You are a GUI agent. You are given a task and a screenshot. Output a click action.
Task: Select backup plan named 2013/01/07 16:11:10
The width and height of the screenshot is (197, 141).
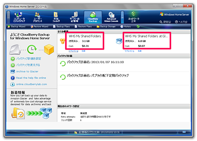95,62
